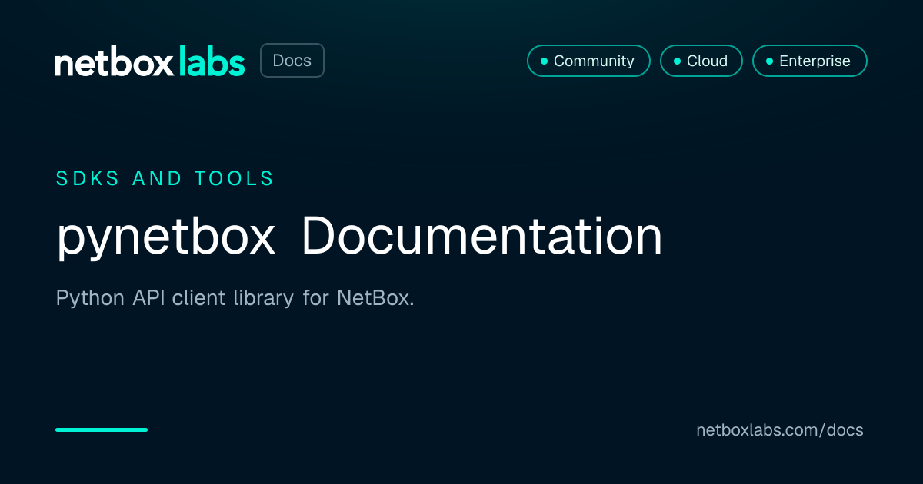Select the Enterprise pill
Screen dimensions: 923x484
coord(809,61)
